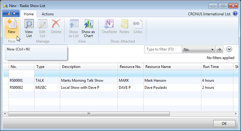This screenshot has height=131, width=241.
Task: Click the Type to filter input box
Action: tap(163, 50)
